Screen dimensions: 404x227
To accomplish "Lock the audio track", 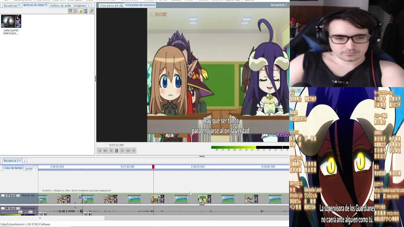I will coord(18,208).
